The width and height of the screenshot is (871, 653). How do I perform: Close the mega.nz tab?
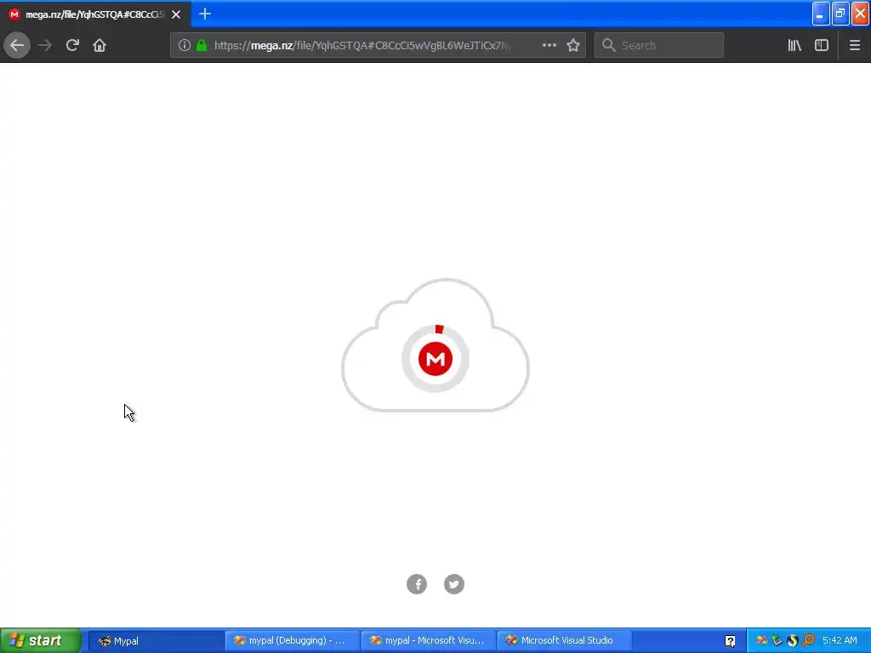point(176,14)
